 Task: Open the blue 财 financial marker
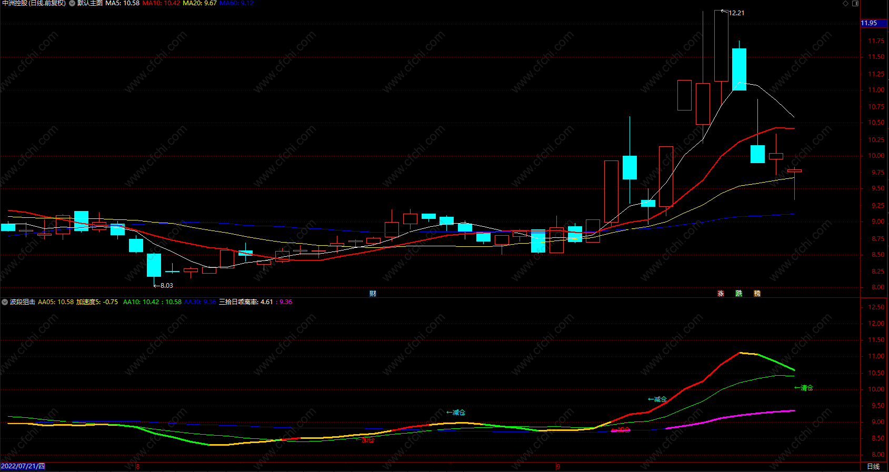coord(373,294)
